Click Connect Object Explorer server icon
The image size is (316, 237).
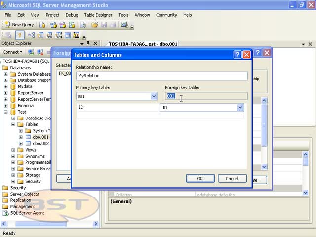pos(31,52)
